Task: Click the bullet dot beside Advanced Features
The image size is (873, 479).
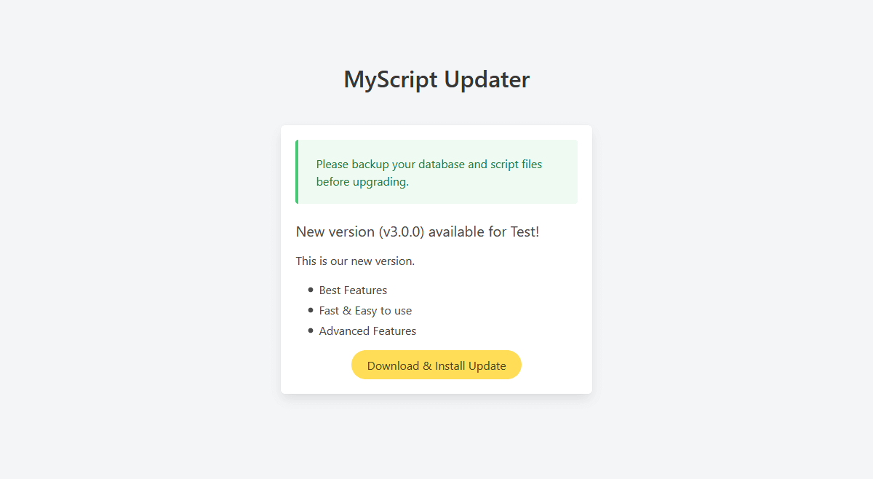Action: tap(311, 330)
